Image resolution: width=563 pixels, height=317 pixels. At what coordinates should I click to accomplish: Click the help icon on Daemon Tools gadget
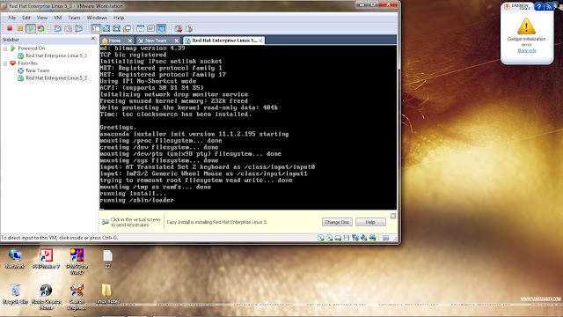(x=539, y=6)
